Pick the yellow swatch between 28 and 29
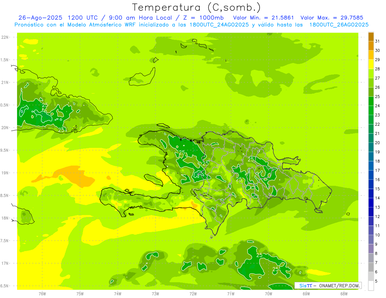 [371, 64]
